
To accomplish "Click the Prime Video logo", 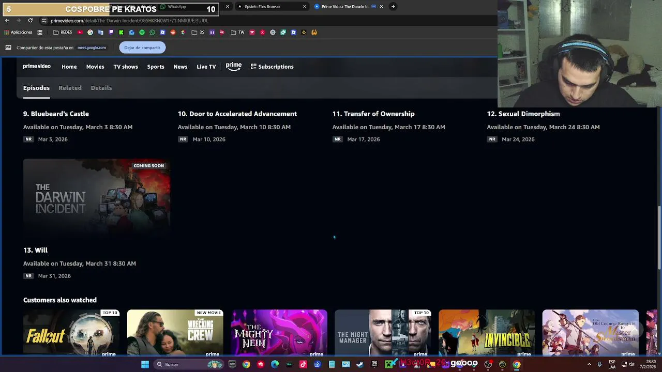I will tap(37, 67).
